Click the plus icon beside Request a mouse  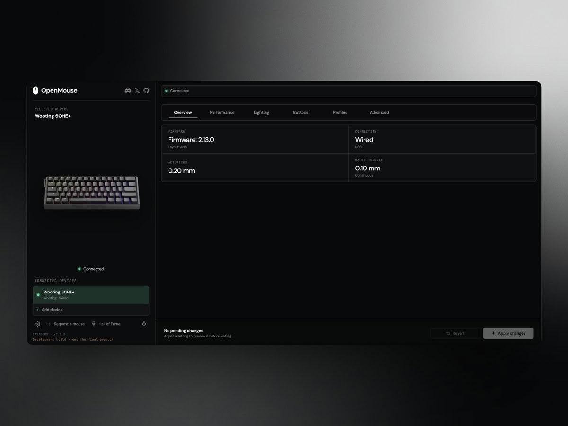tap(49, 324)
